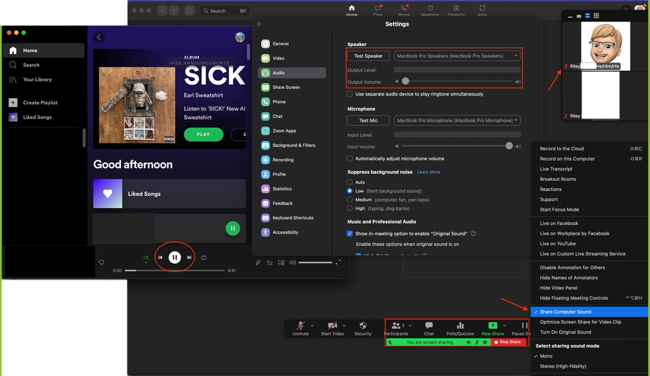The width and height of the screenshot is (650, 376).
Task: Open Share Screen settings tab
Action: (x=286, y=87)
